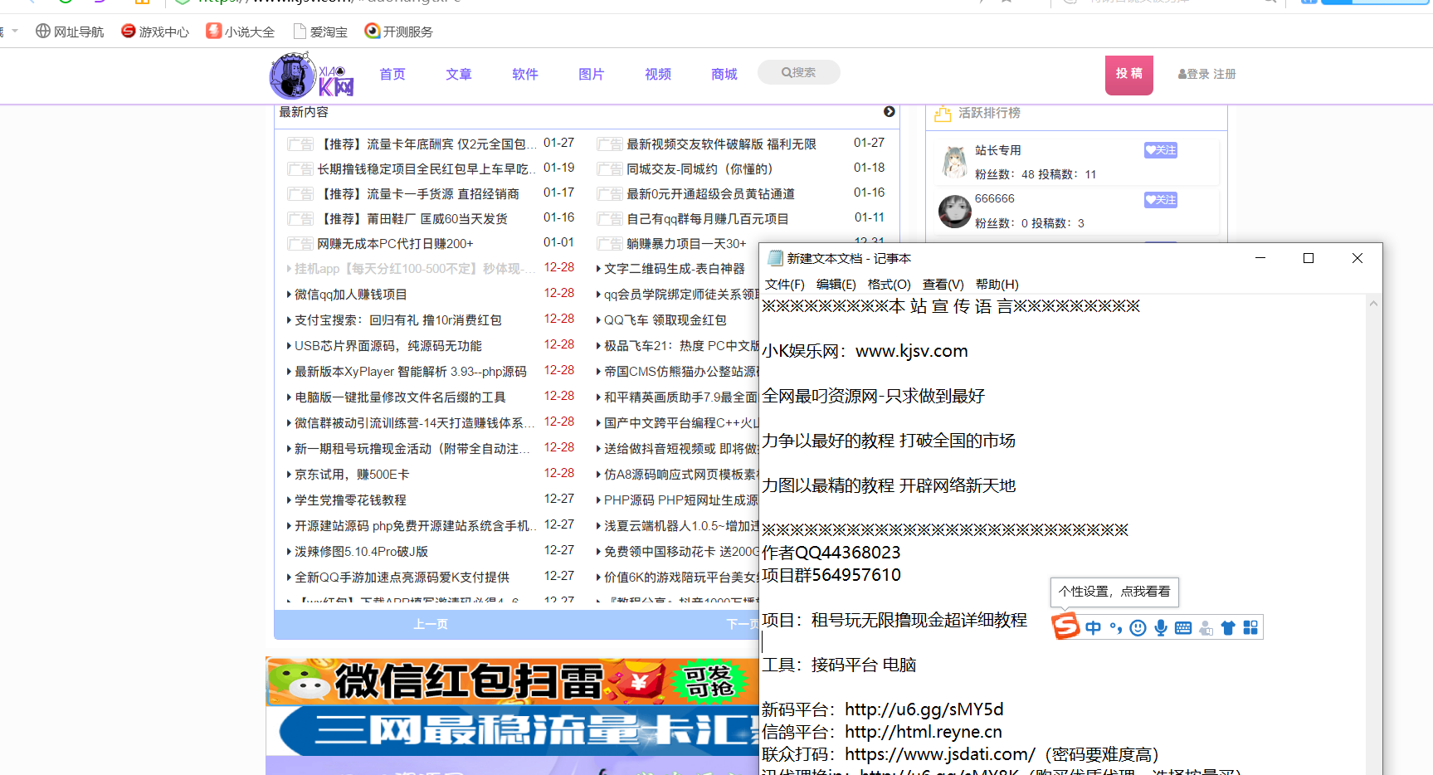Open article 莆田鞋厂 匡威60当天发货
The height and width of the screenshot is (775, 1433).
[412, 219]
